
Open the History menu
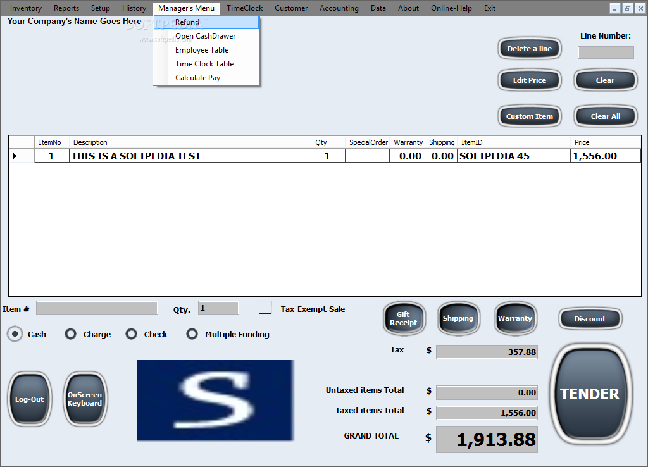[x=134, y=8]
